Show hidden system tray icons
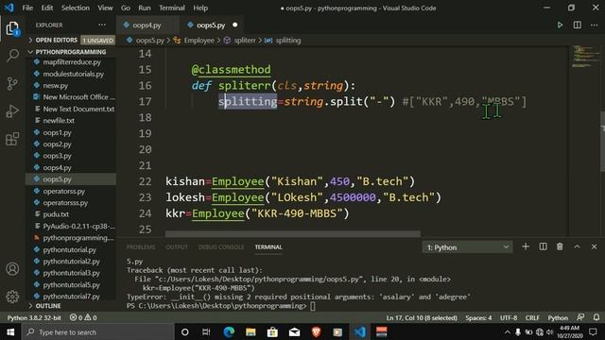 pos(508,331)
